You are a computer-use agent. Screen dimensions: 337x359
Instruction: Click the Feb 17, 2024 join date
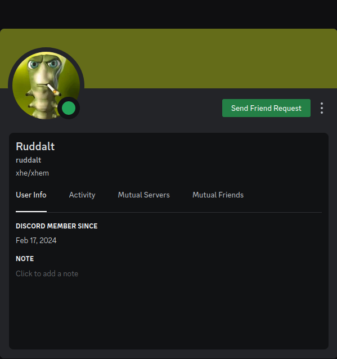point(36,240)
